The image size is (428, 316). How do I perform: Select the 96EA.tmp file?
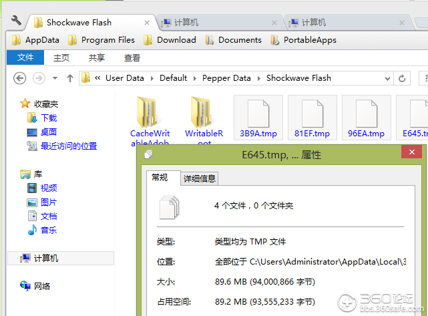[x=367, y=118]
